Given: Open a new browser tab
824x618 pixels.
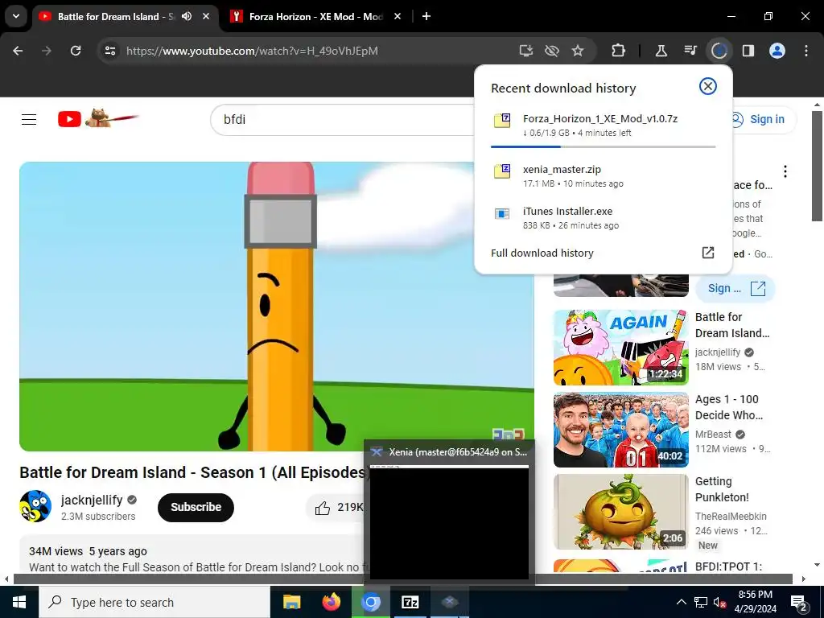Looking at the screenshot, I should pos(426,16).
